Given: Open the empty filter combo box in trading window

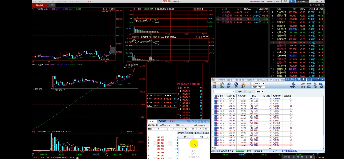Looking at the screenshot, I should click(x=224, y=91).
